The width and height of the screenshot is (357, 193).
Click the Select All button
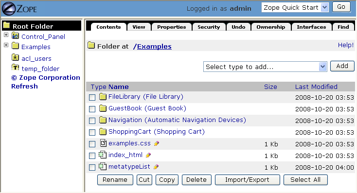tap(305, 180)
